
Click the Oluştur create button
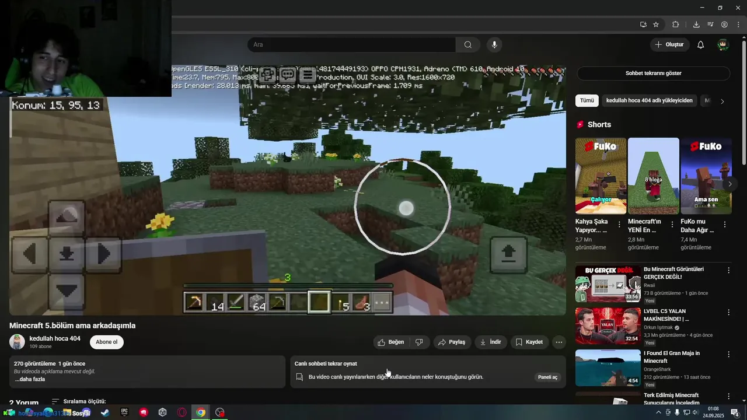click(669, 45)
